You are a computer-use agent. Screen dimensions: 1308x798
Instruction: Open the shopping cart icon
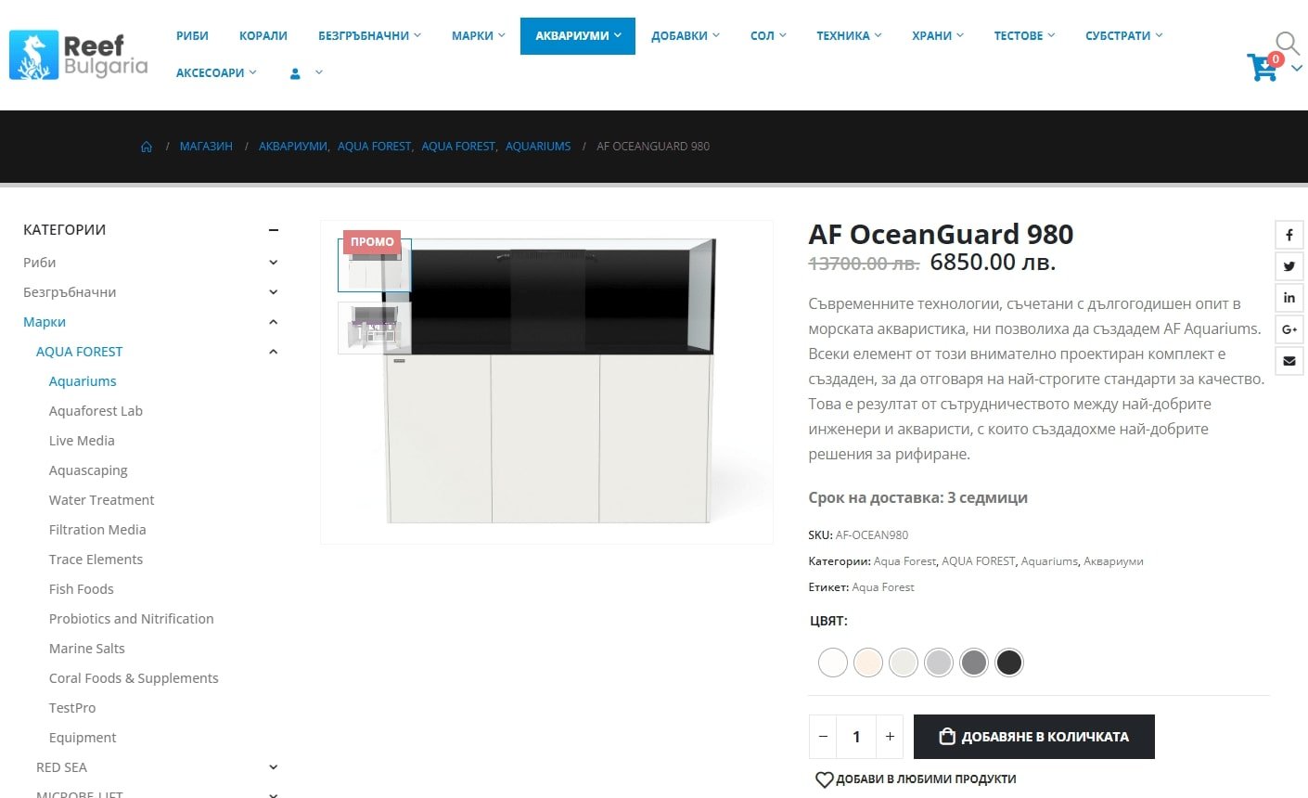[1263, 67]
